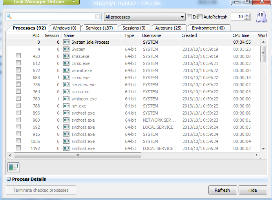The image size is (272, 200).
Task: Toggle the truncated 'Dis' checkbox
Action: click(190, 17)
